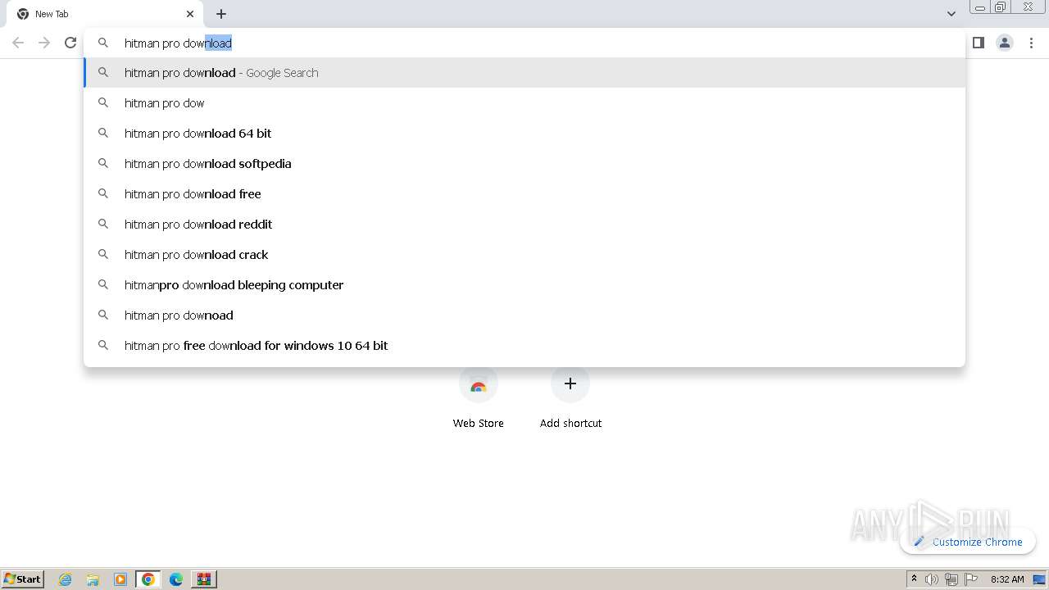Select 'hitman pro download reddit' suggestion
This screenshot has width=1049, height=590.
pos(524,225)
